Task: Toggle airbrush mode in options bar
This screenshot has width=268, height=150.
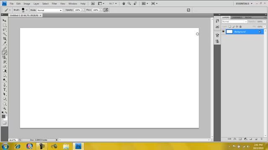Action: pyautogui.click(x=106, y=10)
